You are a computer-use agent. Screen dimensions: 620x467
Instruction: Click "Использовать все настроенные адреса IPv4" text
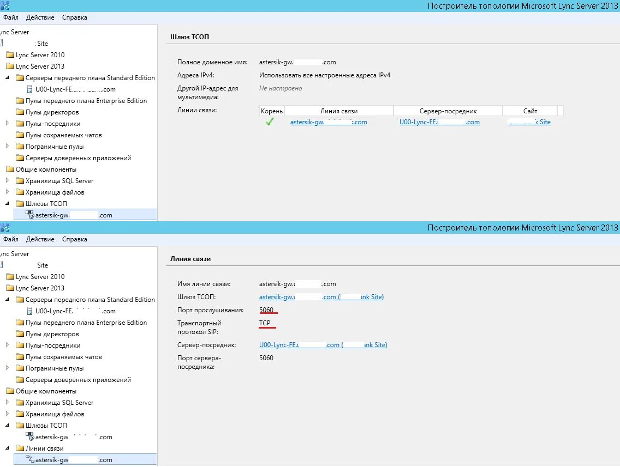[325, 75]
